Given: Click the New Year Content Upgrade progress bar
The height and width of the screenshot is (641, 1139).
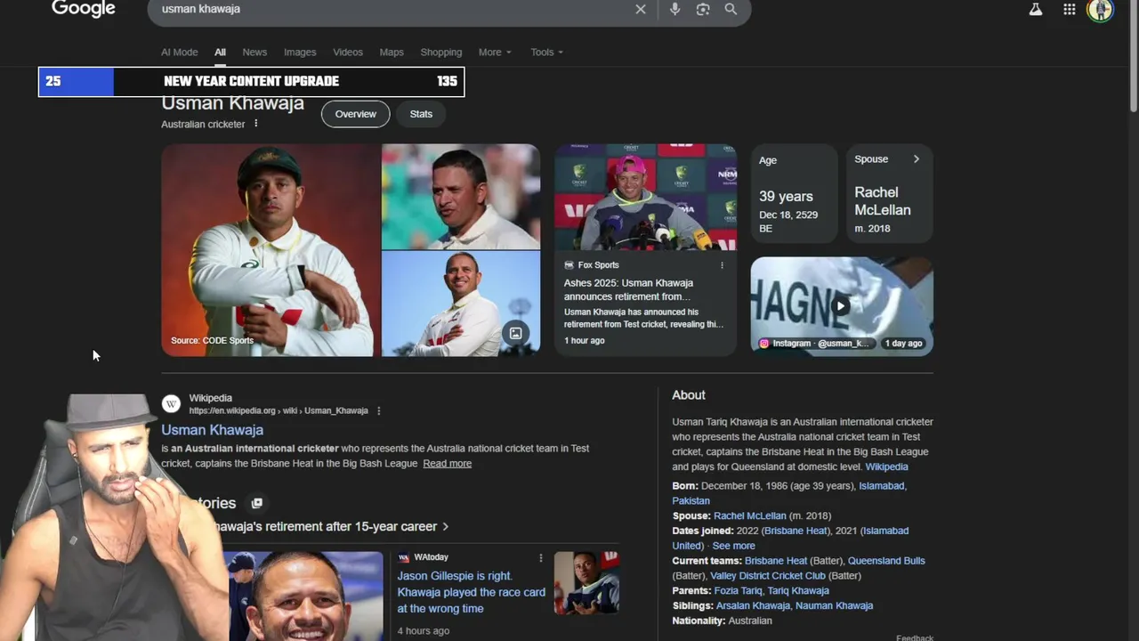Looking at the screenshot, I should click(x=251, y=82).
